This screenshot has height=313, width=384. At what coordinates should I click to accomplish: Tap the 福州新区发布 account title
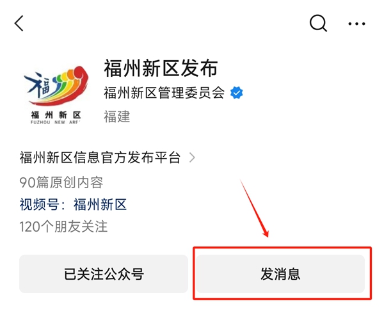click(161, 68)
